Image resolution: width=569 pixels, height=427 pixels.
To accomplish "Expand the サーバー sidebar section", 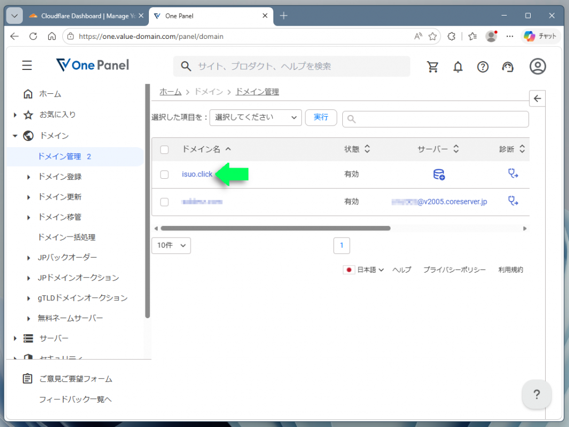I will pyautogui.click(x=15, y=338).
